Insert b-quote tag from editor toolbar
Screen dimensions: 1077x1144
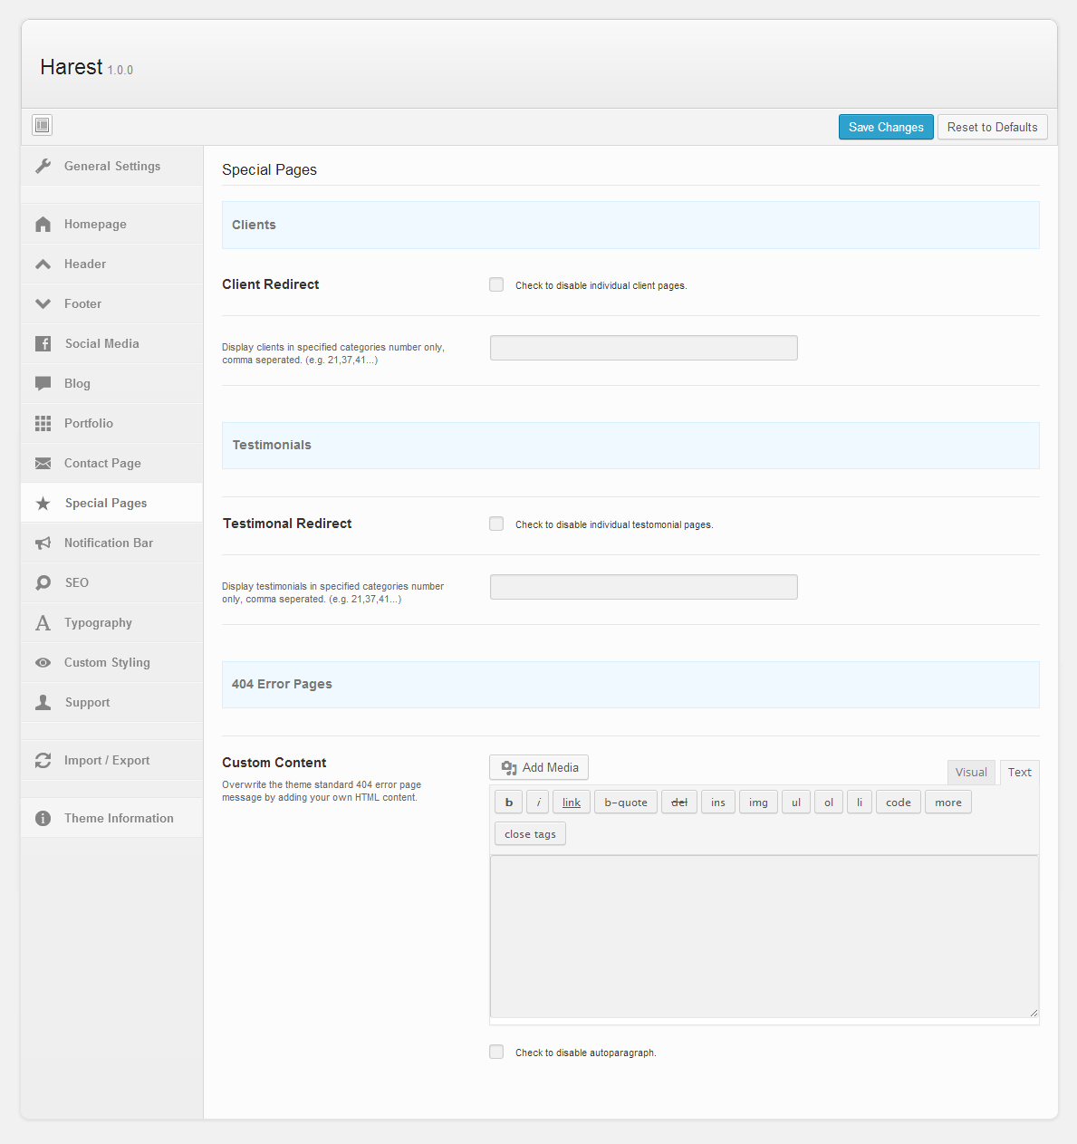pyautogui.click(x=626, y=803)
